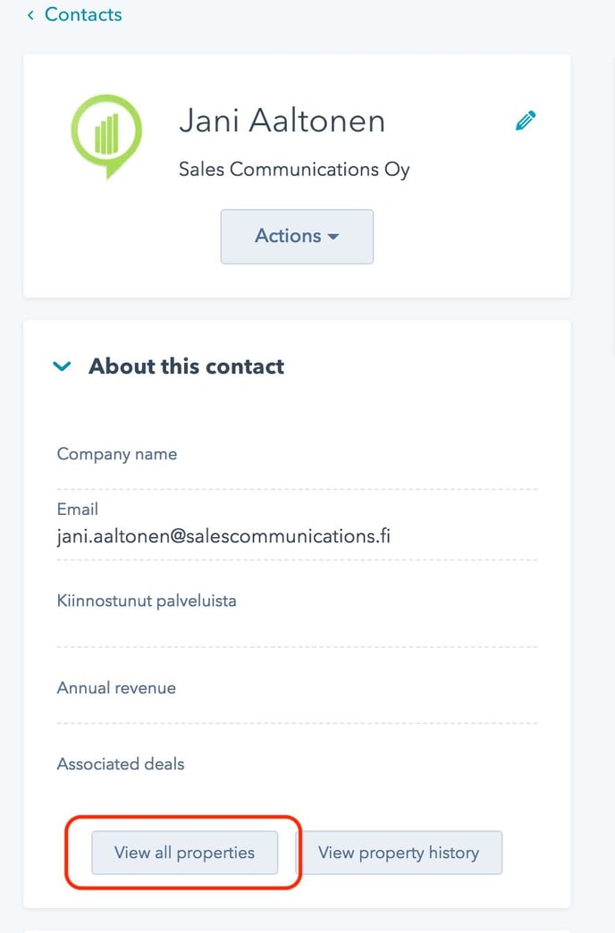Viewport: 615px width, 933px height.
Task: Open View all properties
Action: (x=184, y=853)
